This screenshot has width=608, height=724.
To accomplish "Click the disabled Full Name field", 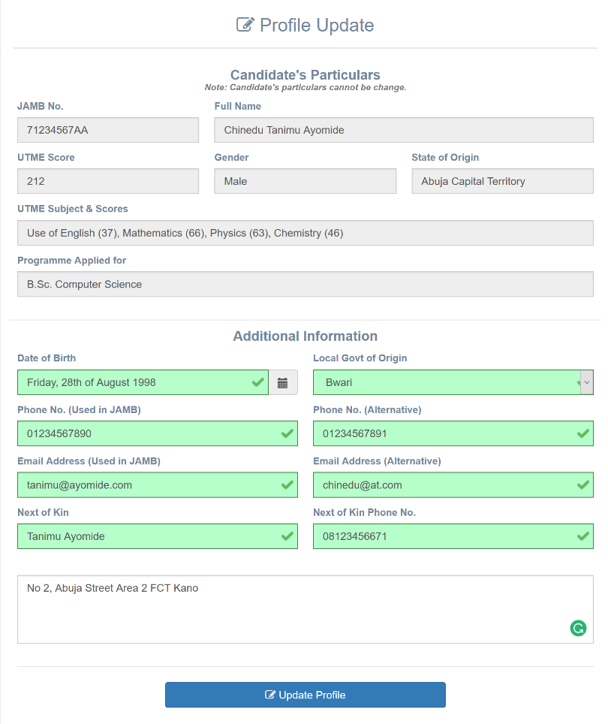I will point(403,130).
